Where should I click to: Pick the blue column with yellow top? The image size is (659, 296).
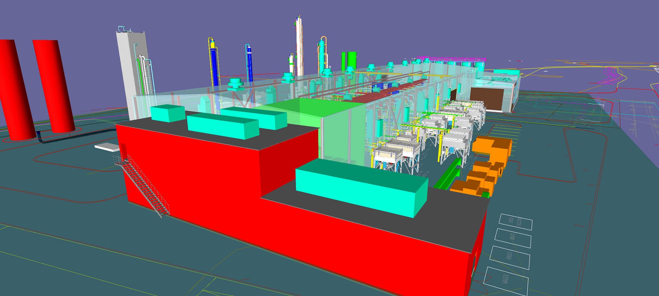[213, 62]
